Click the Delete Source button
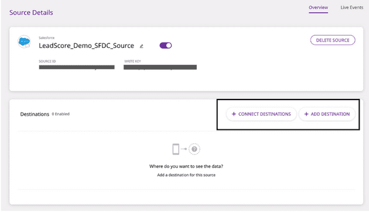Image resolution: width=369 pixels, height=213 pixels. 333,40
